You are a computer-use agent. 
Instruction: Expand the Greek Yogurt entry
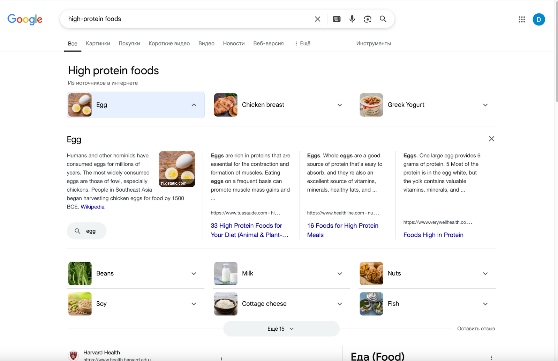coord(485,105)
